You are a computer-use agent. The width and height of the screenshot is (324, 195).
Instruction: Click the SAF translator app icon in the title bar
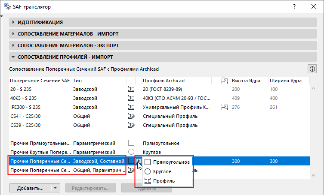click(x=7, y=6)
